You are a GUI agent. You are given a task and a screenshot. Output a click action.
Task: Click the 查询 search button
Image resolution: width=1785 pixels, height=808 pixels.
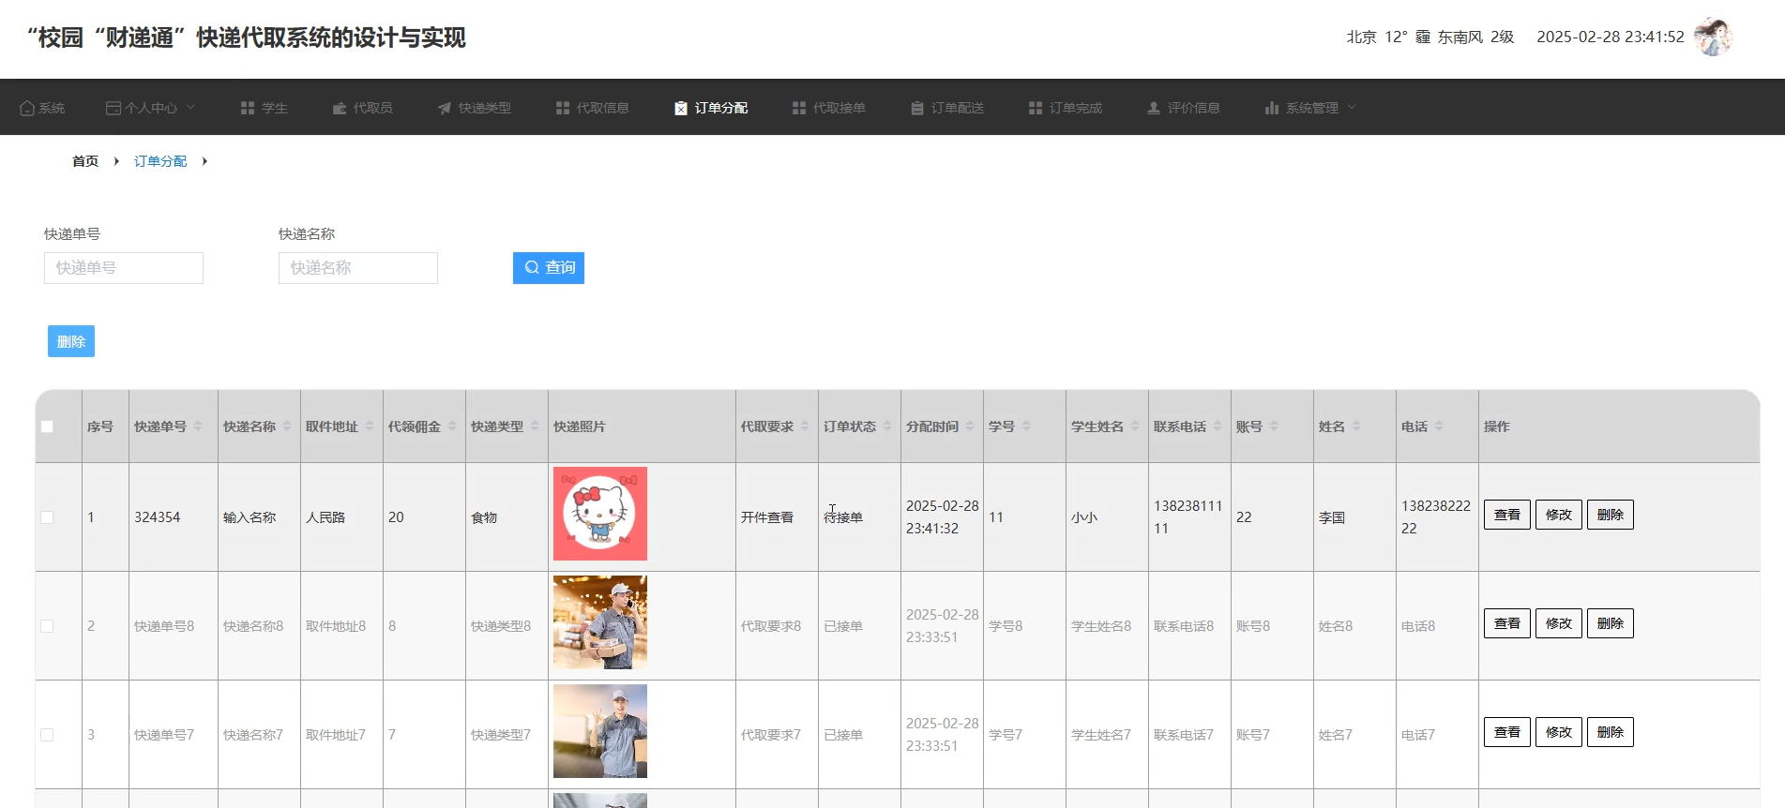point(549,268)
